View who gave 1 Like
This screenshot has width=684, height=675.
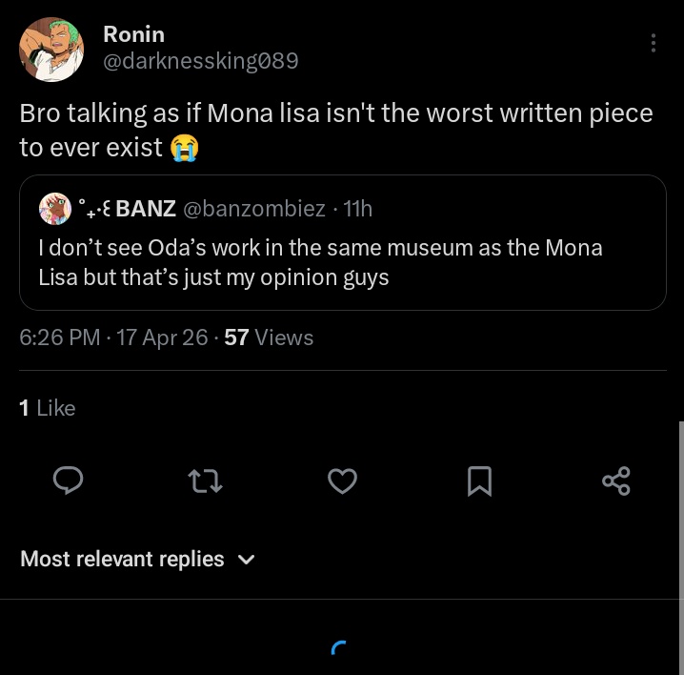[x=47, y=407]
